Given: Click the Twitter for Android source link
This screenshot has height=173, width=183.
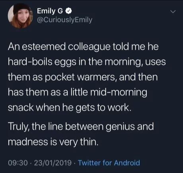Looking at the screenshot, I should coord(109,163).
